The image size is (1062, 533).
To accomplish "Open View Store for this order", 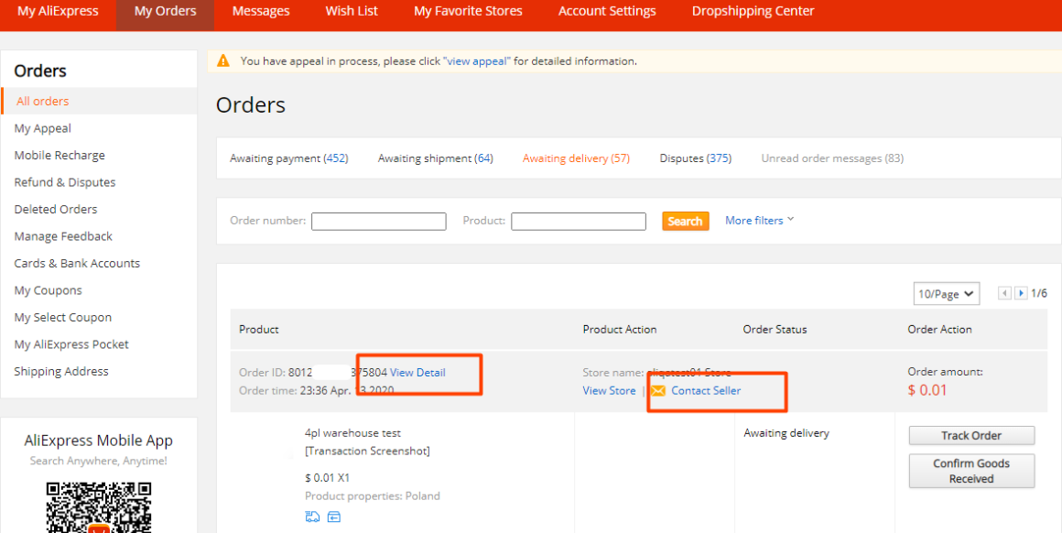I will (608, 390).
